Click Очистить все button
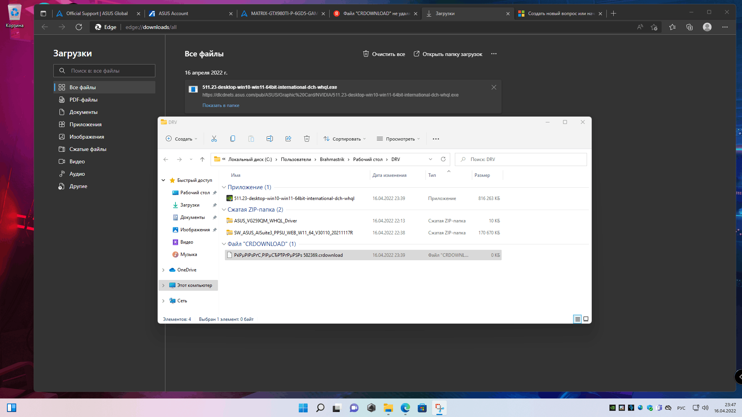Image resolution: width=742 pixels, height=417 pixels. [384, 54]
